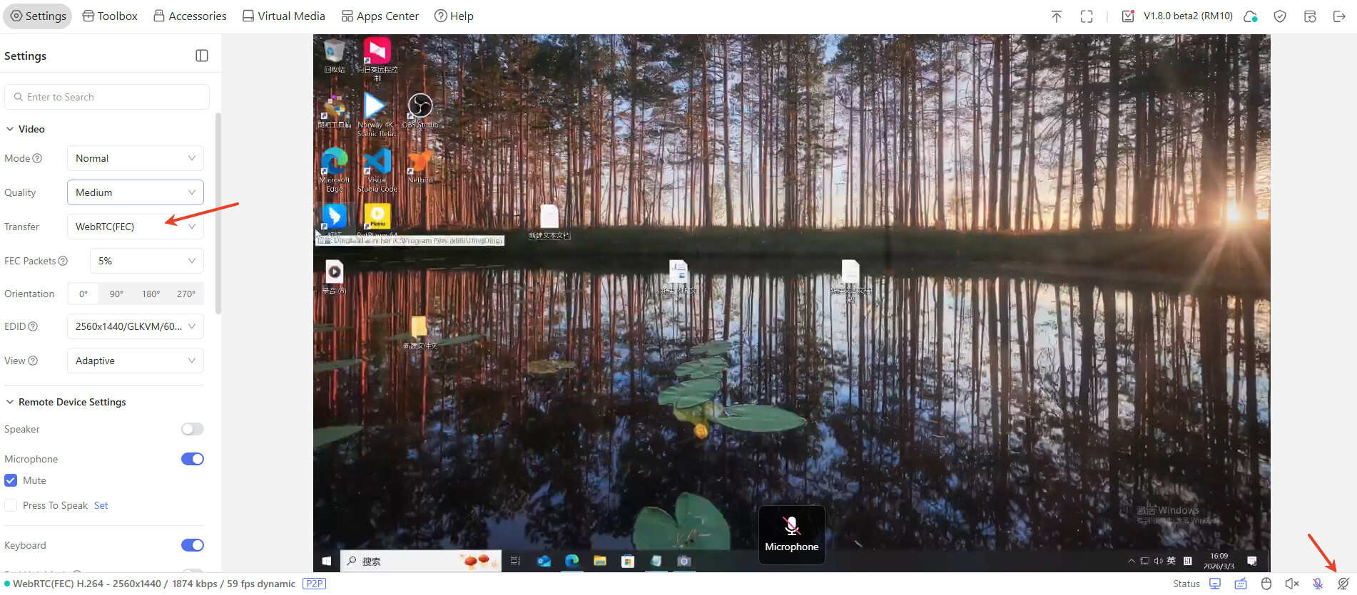Turn off the Microphone toggle
Screen dimensions: 1357x595
click(x=192, y=459)
